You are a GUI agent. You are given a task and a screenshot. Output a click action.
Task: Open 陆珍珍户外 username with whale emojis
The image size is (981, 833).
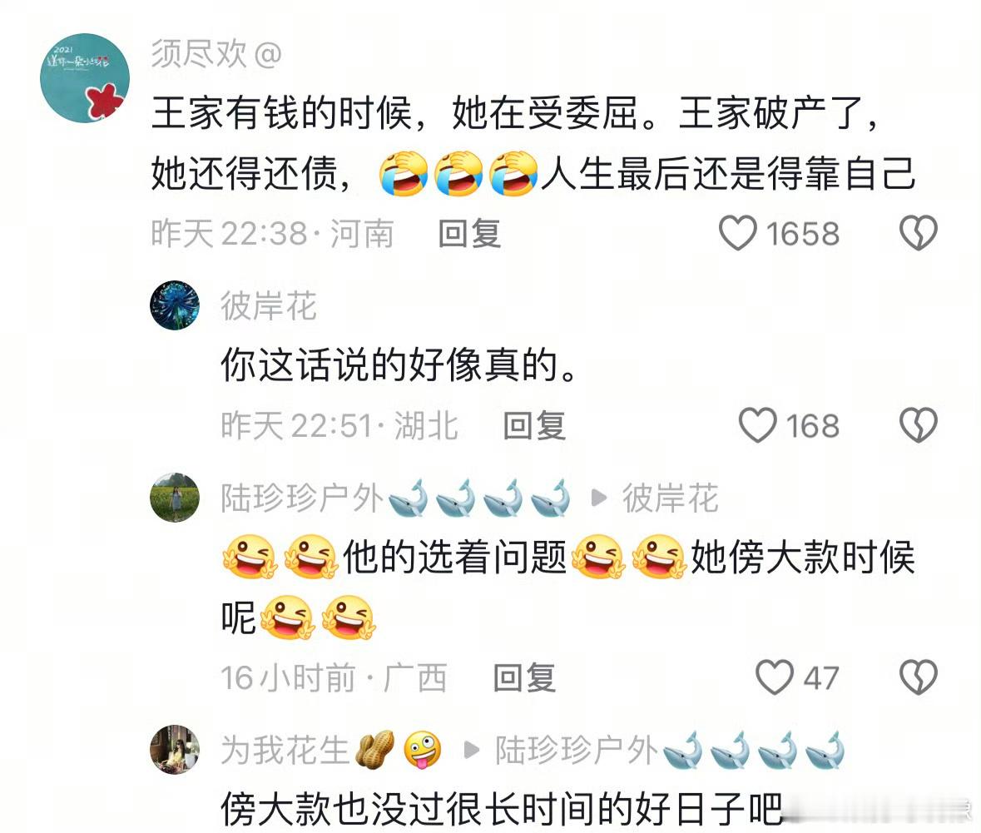click(x=395, y=498)
